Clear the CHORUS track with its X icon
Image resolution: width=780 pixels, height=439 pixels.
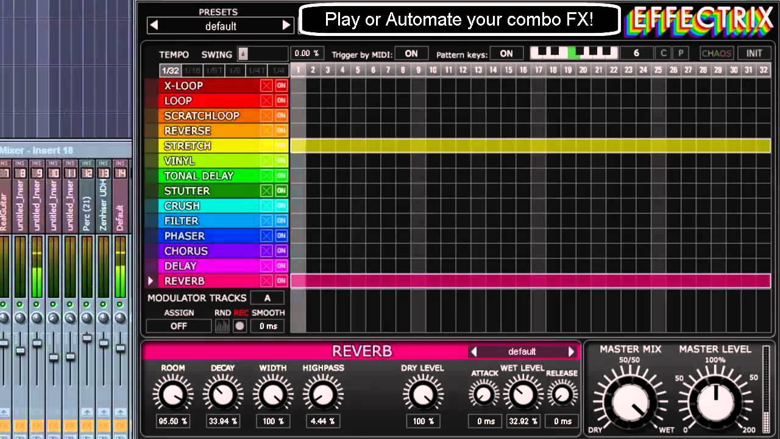(x=266, y=251)
